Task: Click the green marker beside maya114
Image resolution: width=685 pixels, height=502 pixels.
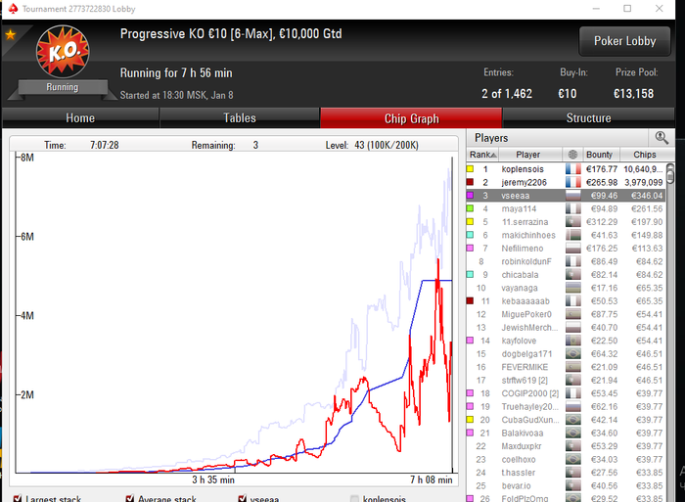Action: pyautogui.click(x=470, y=208)
